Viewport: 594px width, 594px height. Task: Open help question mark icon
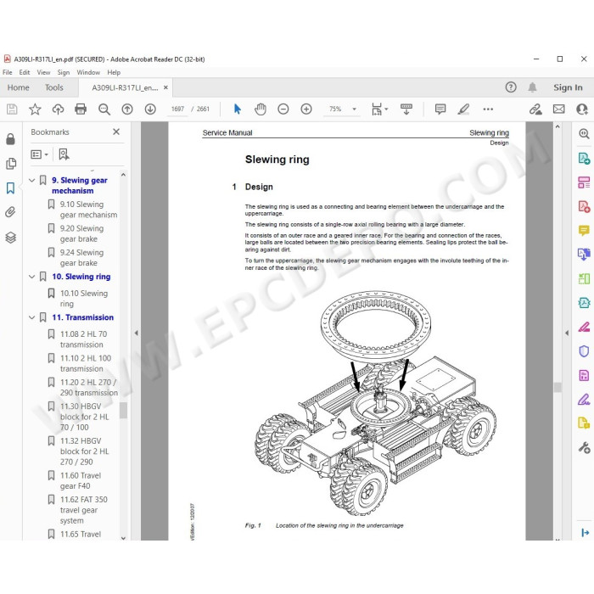[x=511, y=87]
